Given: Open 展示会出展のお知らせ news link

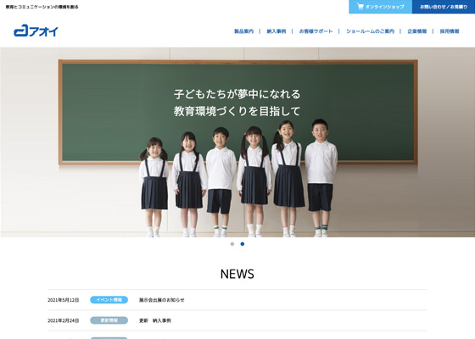Looking at the screenshot, I should point(162,300).
